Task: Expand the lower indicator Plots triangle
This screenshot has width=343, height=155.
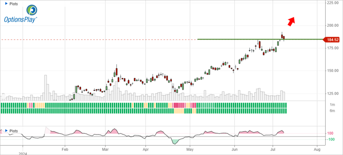Action: click(7, 131)
